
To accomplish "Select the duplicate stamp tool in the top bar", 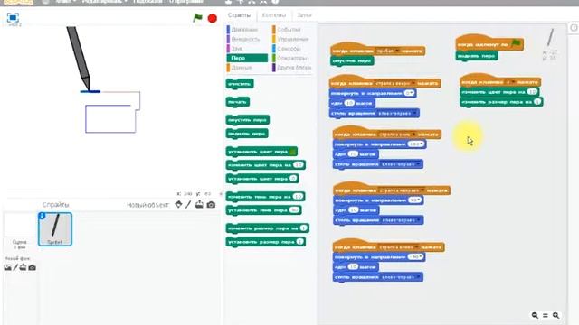I will [229, 2].
